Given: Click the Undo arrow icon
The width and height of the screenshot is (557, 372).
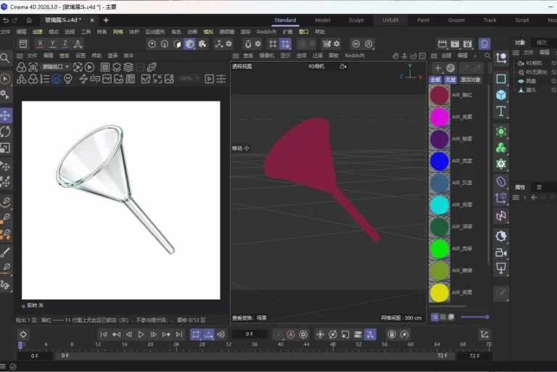Looking at the screenshot, I should 6,20.
